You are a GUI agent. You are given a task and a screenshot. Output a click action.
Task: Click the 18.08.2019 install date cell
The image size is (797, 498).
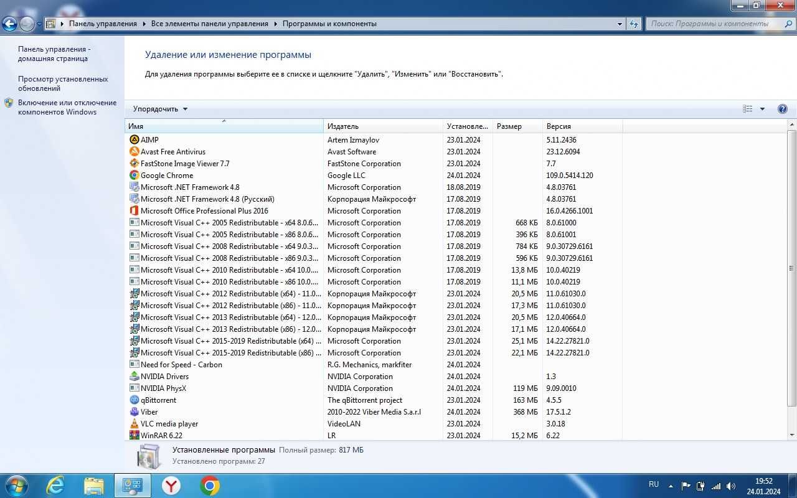463,187
